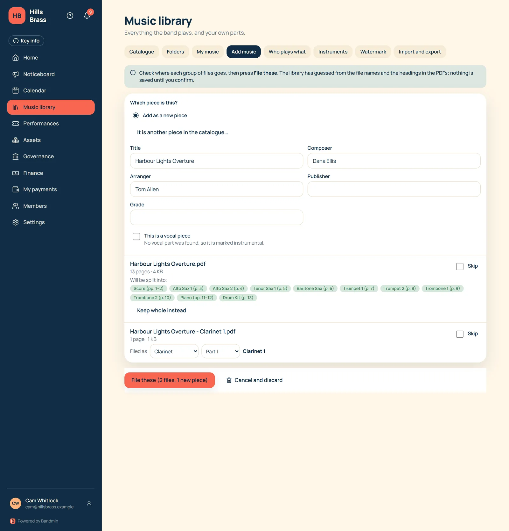This screenshot has width=509, height=531.
Task: Click the Settings gear icon
Action: click(x=16, y=222)
